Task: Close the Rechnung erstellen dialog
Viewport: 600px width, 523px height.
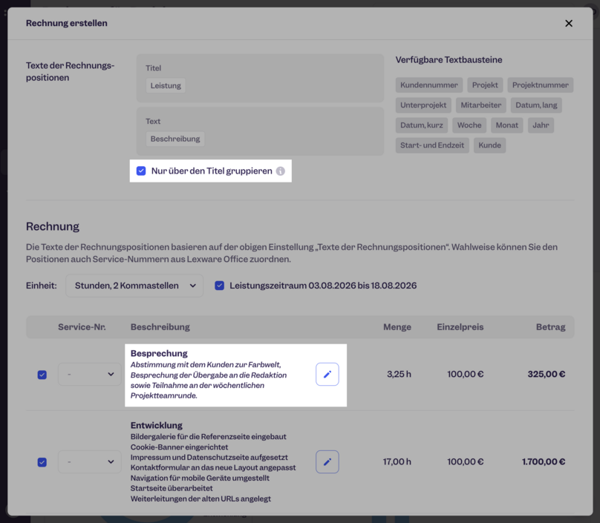Action: pos(569,23)
